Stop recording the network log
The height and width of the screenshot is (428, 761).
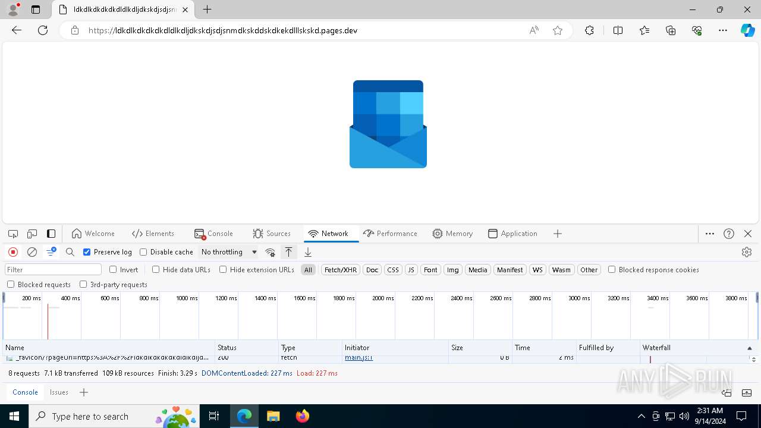[13, 252]
